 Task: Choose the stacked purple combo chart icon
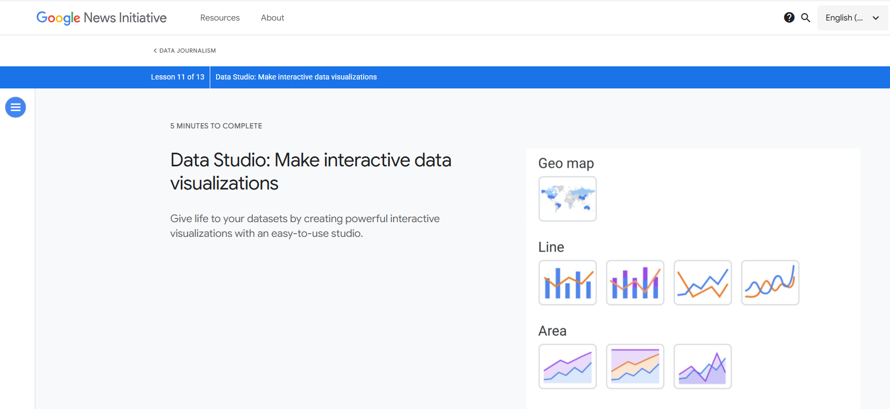(x=635, y=283)
